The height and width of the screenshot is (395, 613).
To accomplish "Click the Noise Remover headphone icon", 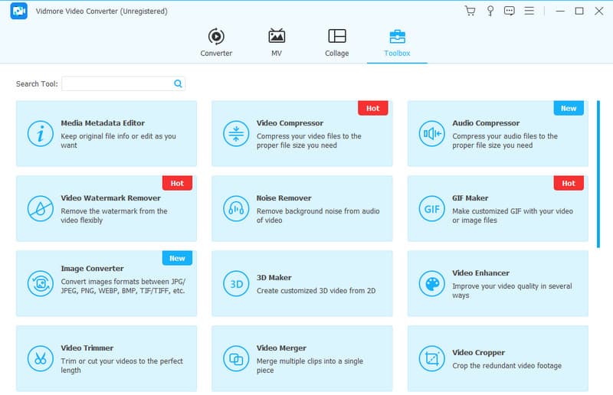I will (x=234, y=208).
